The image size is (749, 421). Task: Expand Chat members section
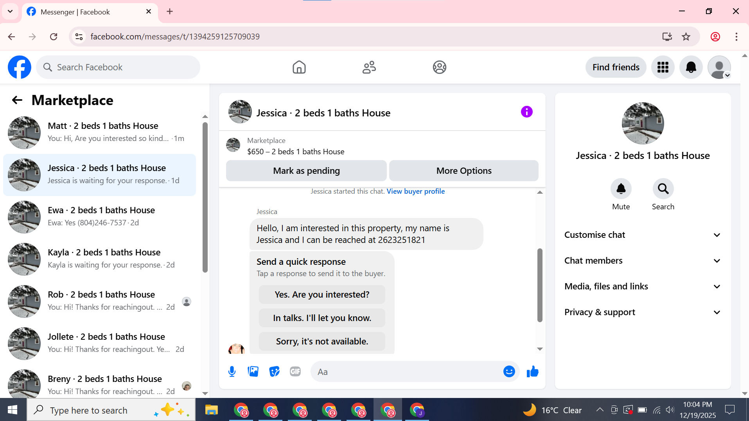coord(643,261)
